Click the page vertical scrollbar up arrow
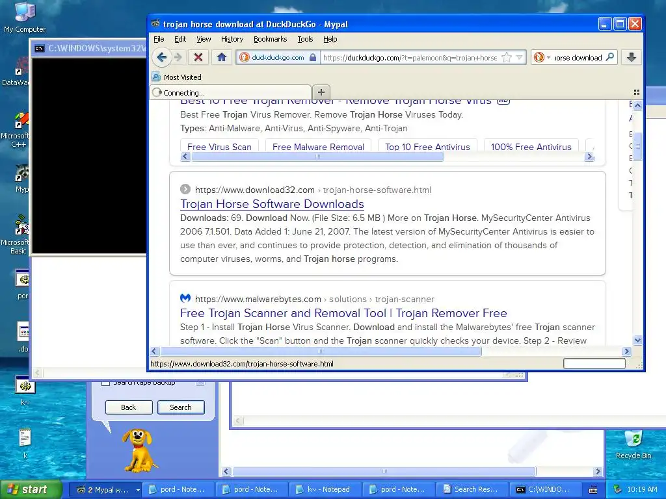This screenshot has height=499, width=666. (x=637, y=105)
